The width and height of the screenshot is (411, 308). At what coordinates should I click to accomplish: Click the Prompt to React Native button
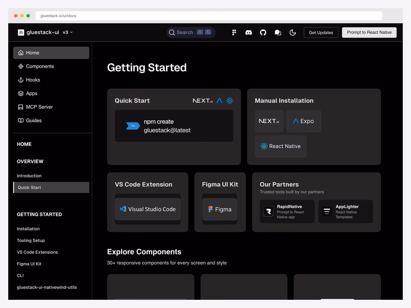tap(369, 33)
